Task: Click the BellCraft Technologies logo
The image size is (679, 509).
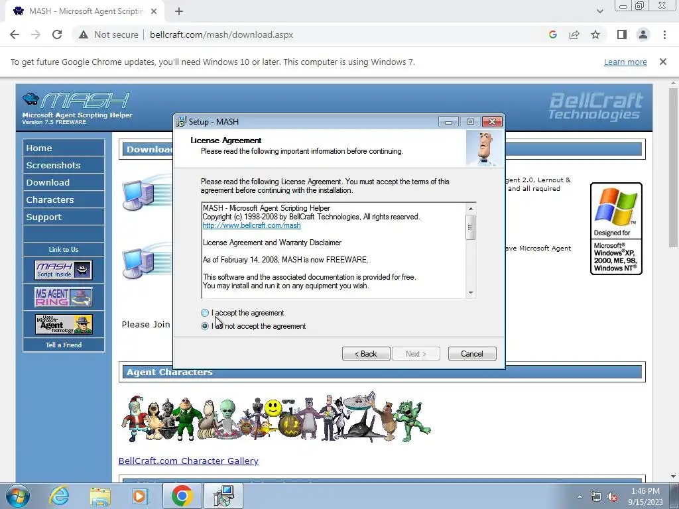Action: coord(596,107)
